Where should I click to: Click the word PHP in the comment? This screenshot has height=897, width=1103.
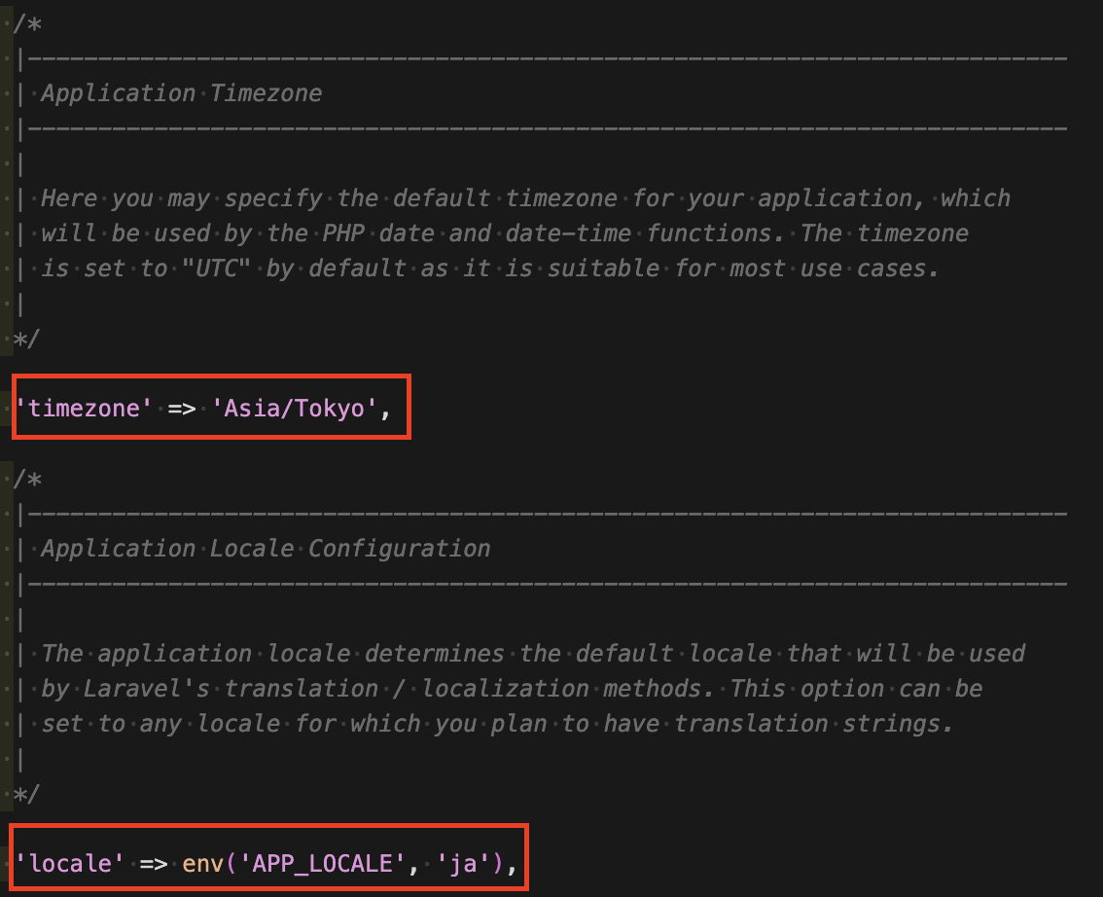click(x=342, y=233)
